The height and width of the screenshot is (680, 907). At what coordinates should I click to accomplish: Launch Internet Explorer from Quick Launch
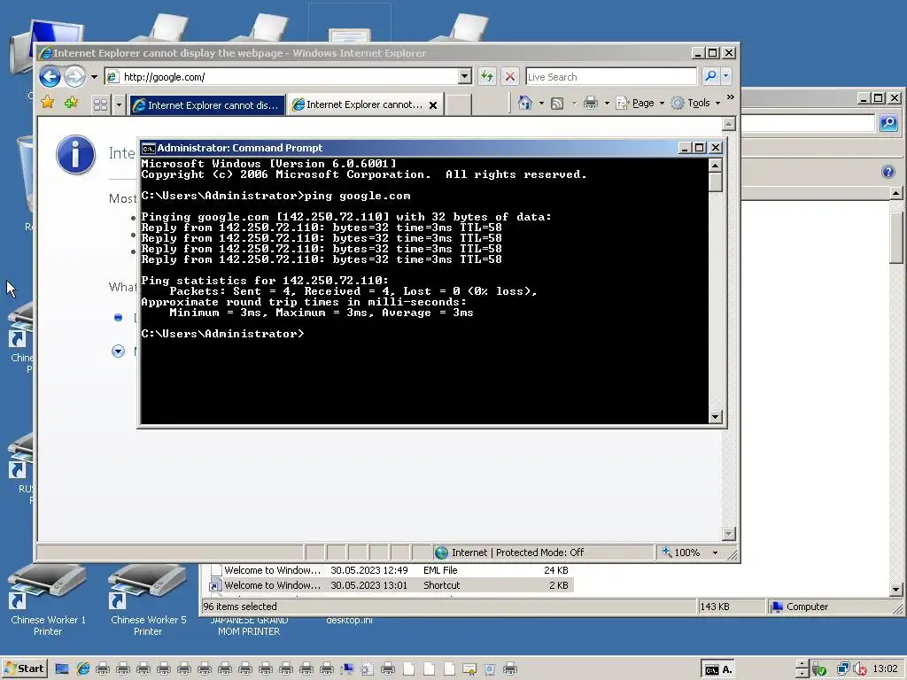click(83, 669)
